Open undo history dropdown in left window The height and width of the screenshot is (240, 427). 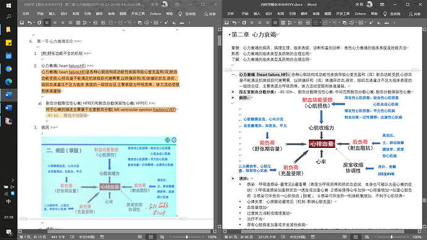34,23
